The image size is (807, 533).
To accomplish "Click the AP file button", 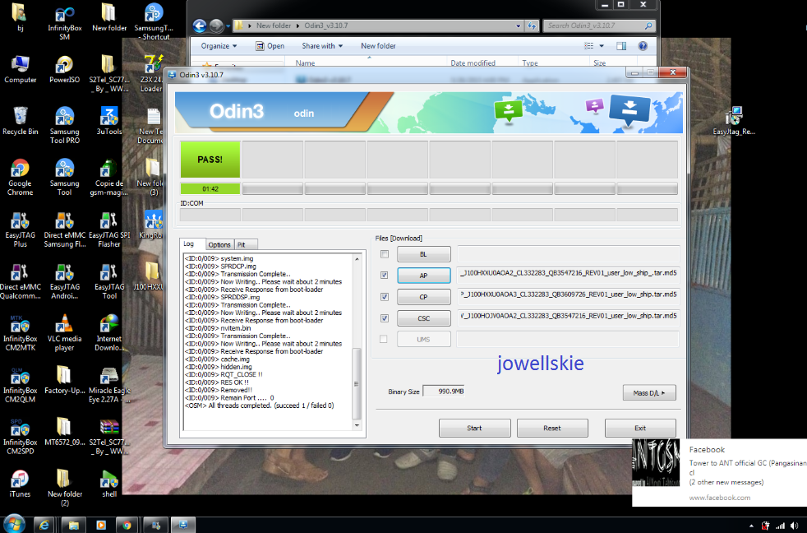I will coord(423,276).
